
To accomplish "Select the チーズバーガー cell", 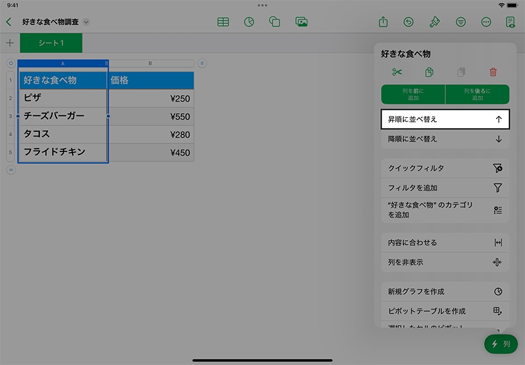I will 62,117.
